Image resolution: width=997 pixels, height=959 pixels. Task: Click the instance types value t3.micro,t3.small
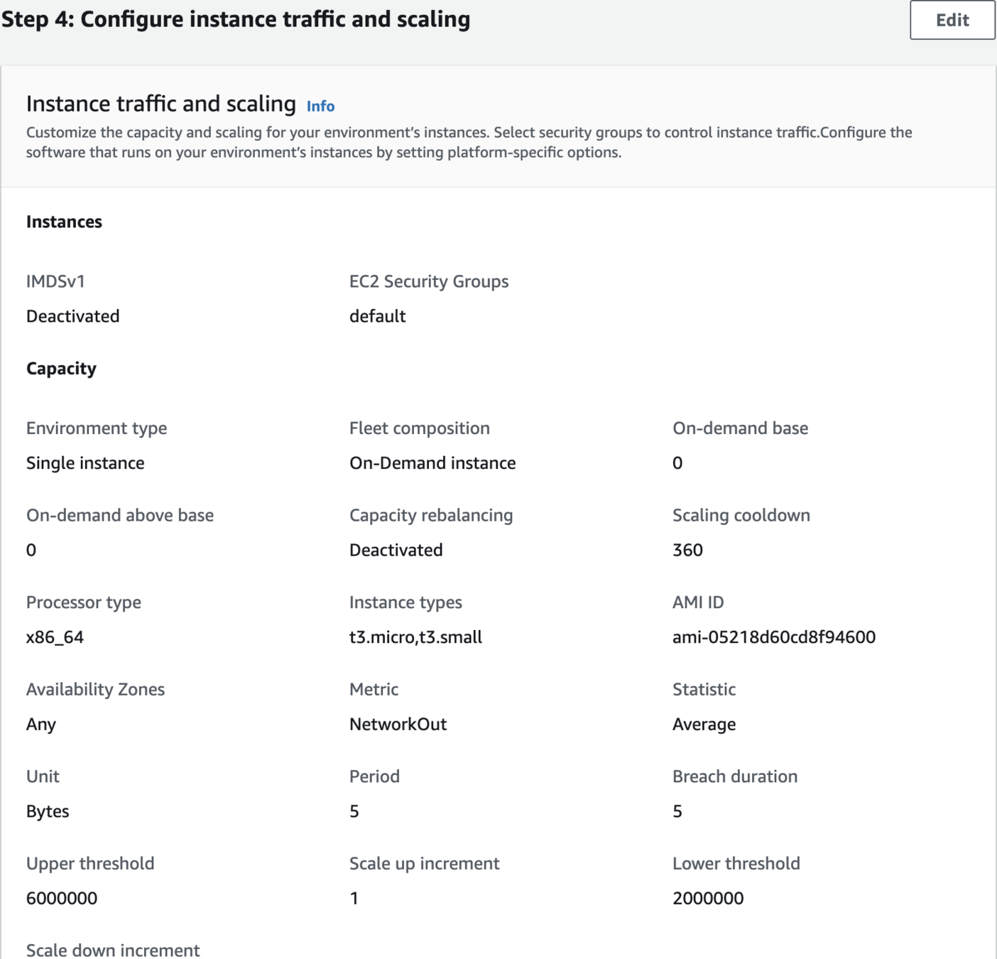point(415,637)
